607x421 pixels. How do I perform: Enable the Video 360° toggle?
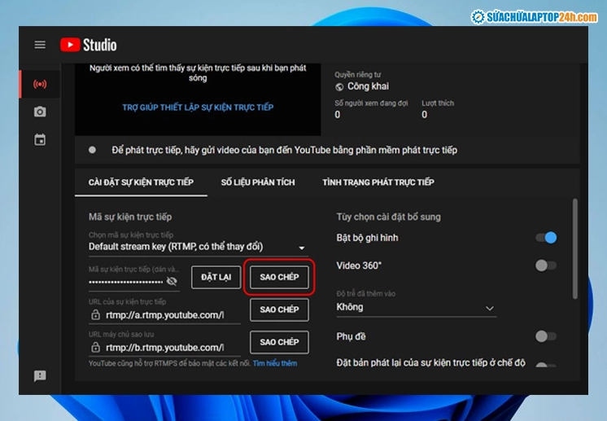(546, 265)
